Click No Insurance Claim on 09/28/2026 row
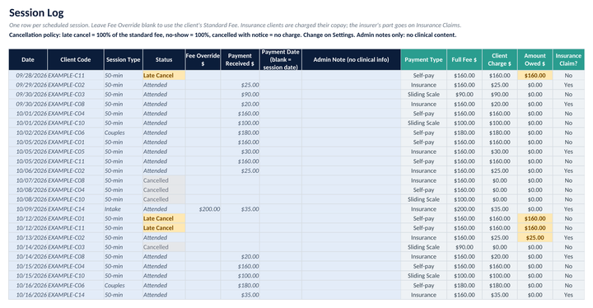This screenshot has height=308, width=593. (x=568, y=75)
